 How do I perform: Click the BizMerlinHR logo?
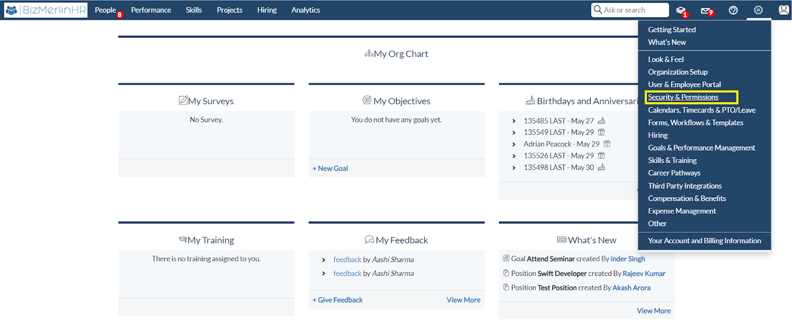click(x=46, y=10)
